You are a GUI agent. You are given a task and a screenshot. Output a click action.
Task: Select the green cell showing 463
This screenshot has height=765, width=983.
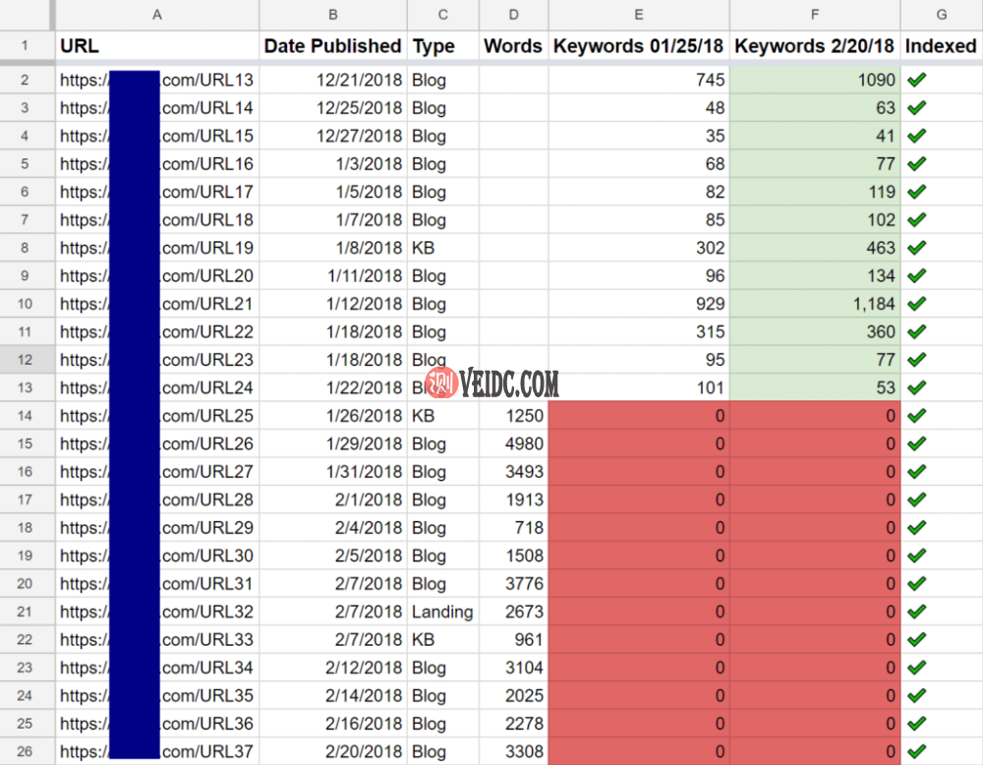tap(815, 248)
